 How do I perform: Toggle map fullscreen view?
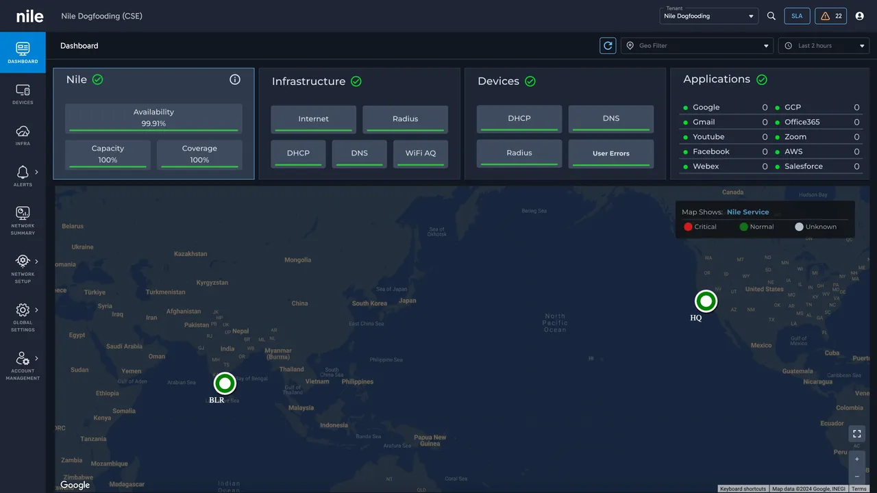pyautogui.click(x=856, y=433)
